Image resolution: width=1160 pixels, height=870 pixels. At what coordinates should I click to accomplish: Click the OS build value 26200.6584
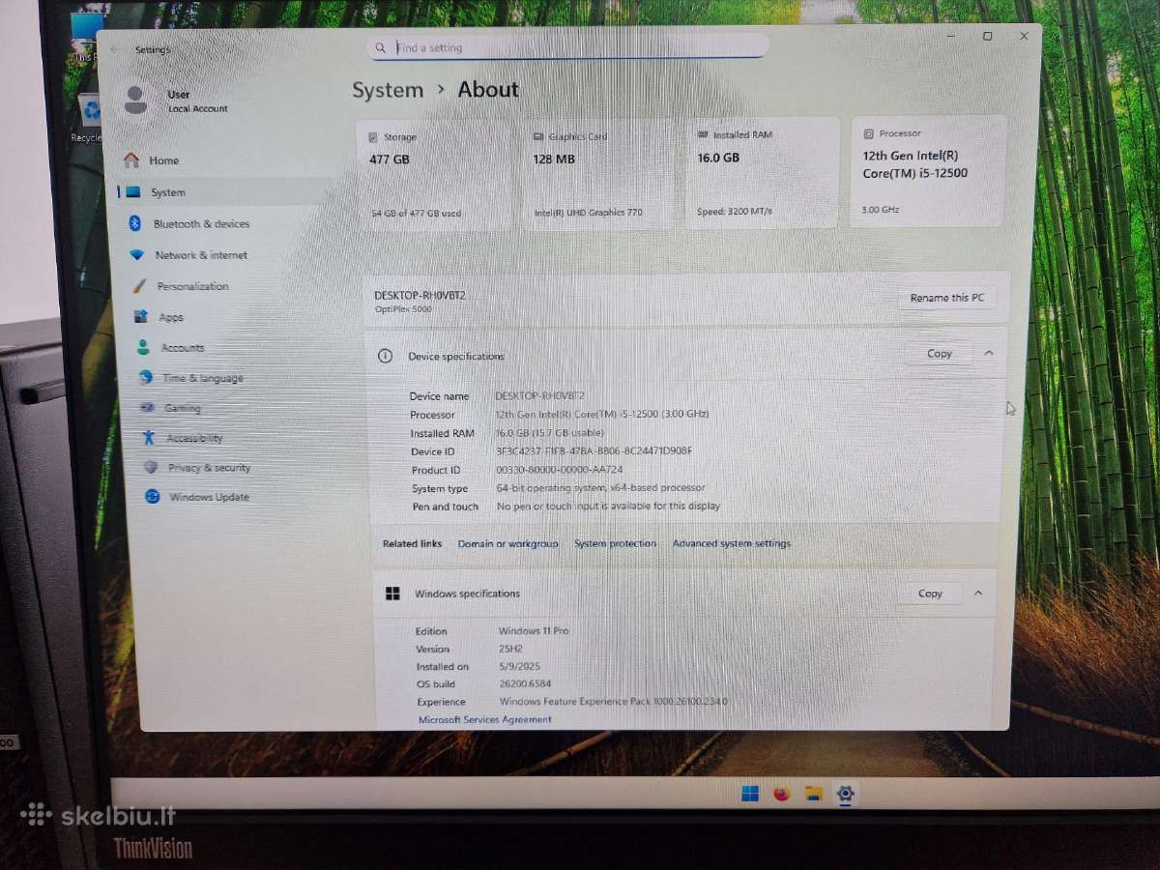[x=525, y=684]
